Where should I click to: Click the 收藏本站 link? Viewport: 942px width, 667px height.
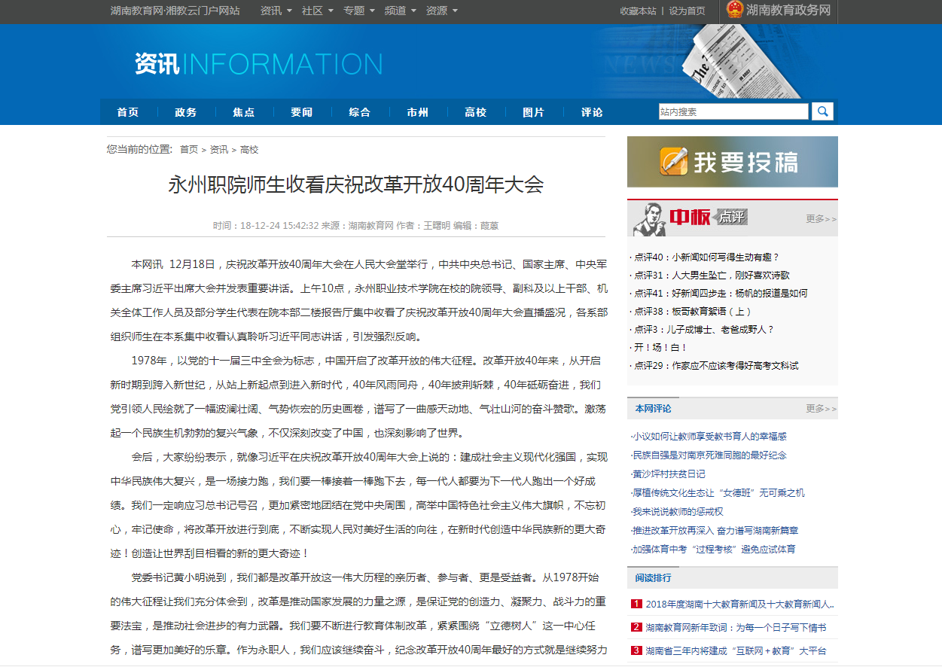pos(638,11)
